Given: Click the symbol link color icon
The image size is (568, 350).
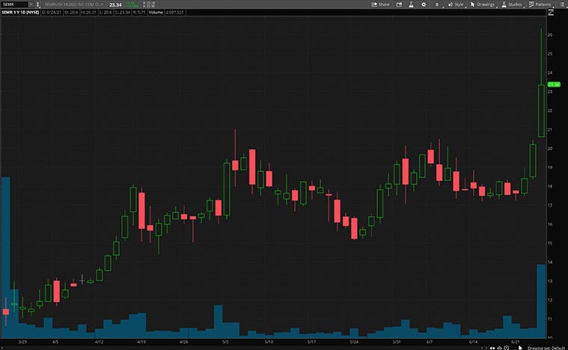Looking at the screenshot, I should [x=38, y=4].
